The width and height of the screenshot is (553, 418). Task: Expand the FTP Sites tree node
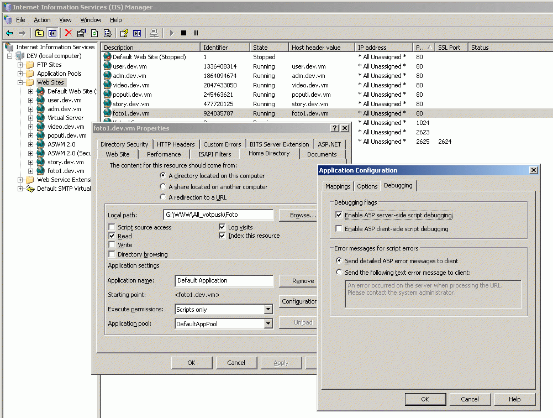click(x=20, y=65)
